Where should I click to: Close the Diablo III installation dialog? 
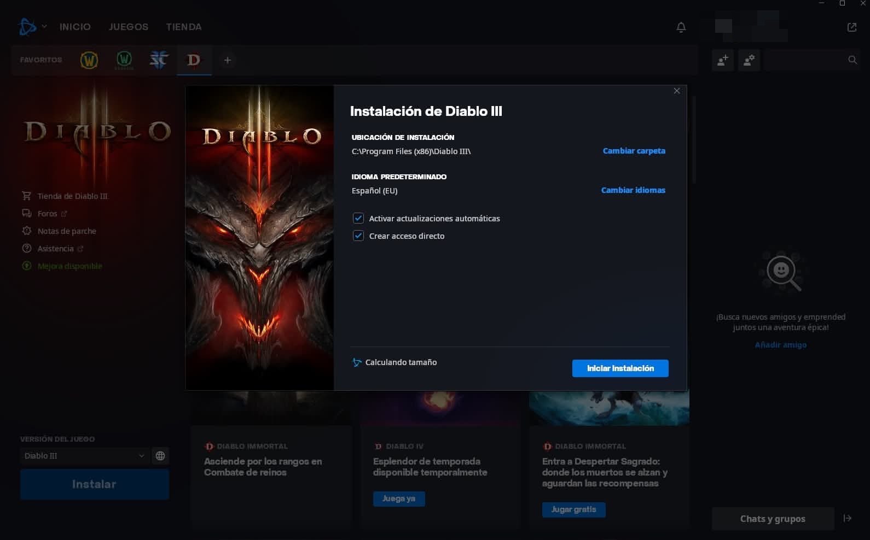pos(677,91)
